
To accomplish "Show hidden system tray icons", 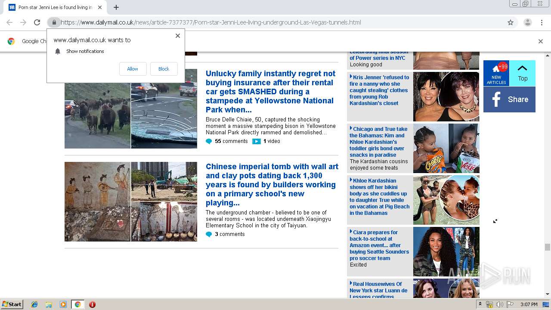I will (x=480, y=304).
